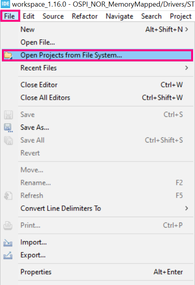Screen dimensions: 195x285
Task: Expand the New submenu arrow
Action: pyautogui.click(x=186, y=30)
